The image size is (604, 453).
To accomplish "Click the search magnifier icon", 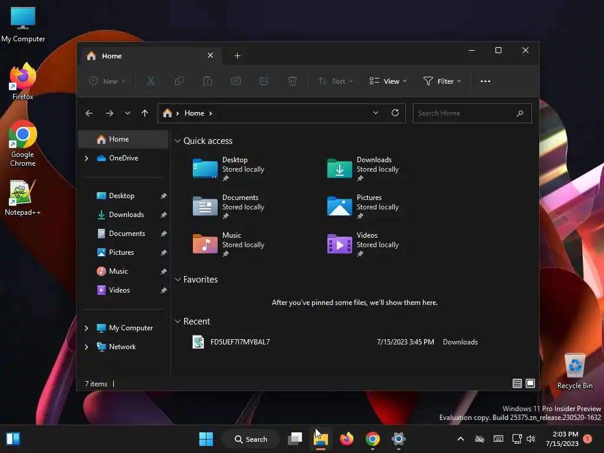I will [x=520, y=113].
